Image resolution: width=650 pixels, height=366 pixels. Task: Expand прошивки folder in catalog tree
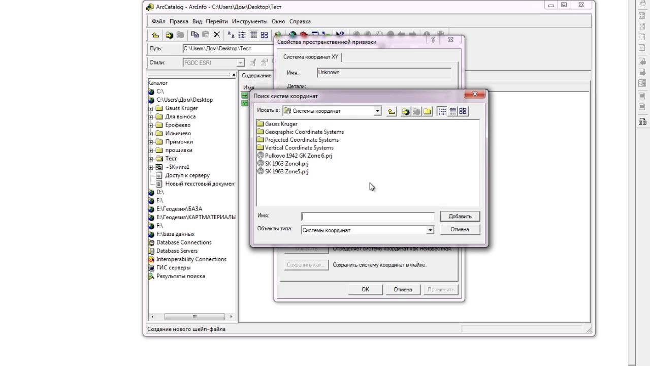coord(151,150)
